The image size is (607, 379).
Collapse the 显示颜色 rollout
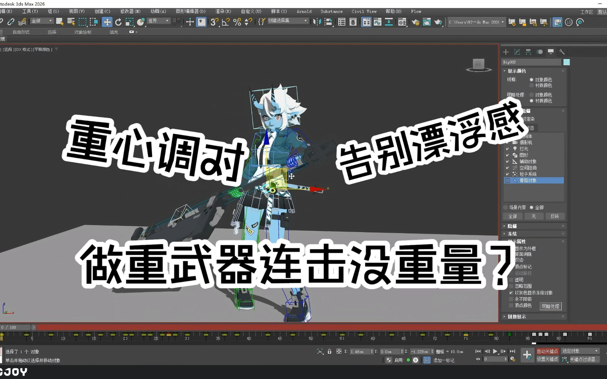[x=517, y=71]
